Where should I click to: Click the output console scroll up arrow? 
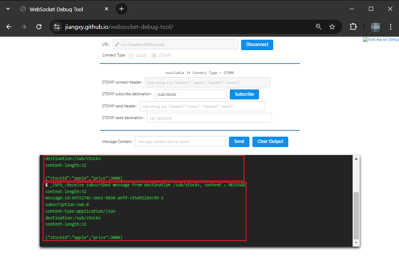click(x=356, y=159)
